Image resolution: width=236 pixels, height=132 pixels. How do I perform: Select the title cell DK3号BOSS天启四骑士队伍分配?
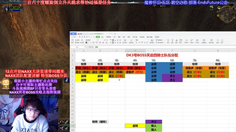point(152,55)
